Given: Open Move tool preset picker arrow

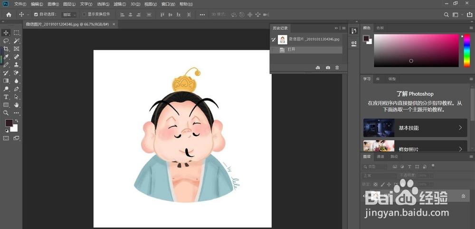Looking at the screenshot, I should [28, 15].
